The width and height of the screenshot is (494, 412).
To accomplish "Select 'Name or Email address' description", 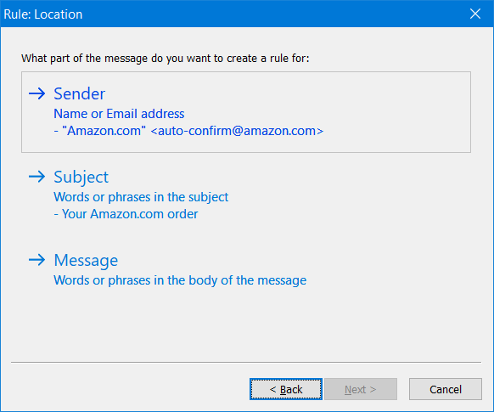I will (119, 114).
